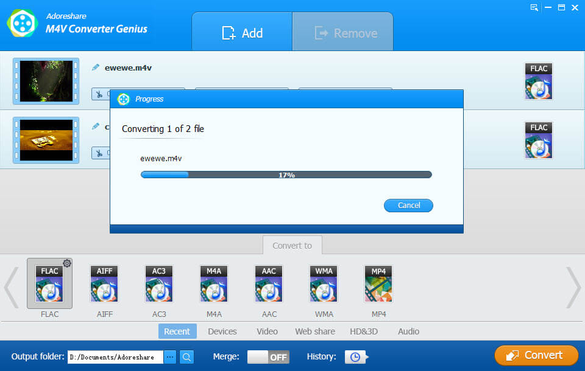Choose the M4A output format
This screenshot has height=371, width=585.
[x=214, y=283]
